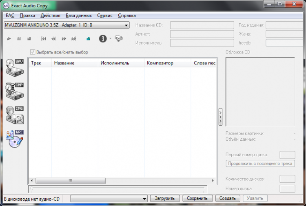
Task: Open the Справка menu
Action: tap(127, 16)
